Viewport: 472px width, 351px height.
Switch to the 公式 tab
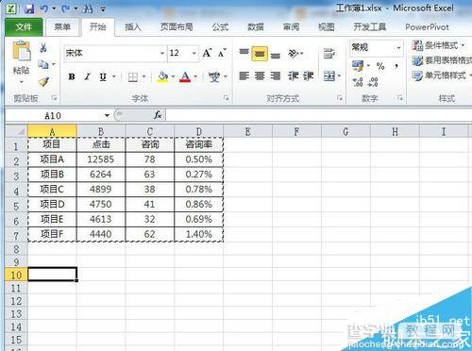coord(220,27)
